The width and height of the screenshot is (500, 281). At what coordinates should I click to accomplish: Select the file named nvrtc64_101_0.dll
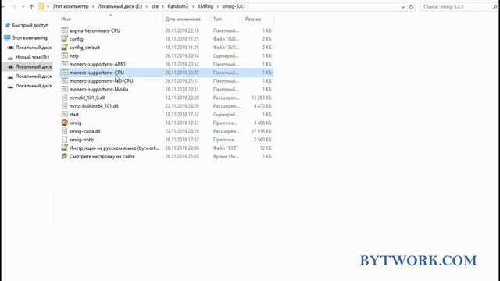click(x=87, y=98)
